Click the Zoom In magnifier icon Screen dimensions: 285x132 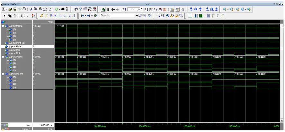pyautogui.click(x=158, y=16)
